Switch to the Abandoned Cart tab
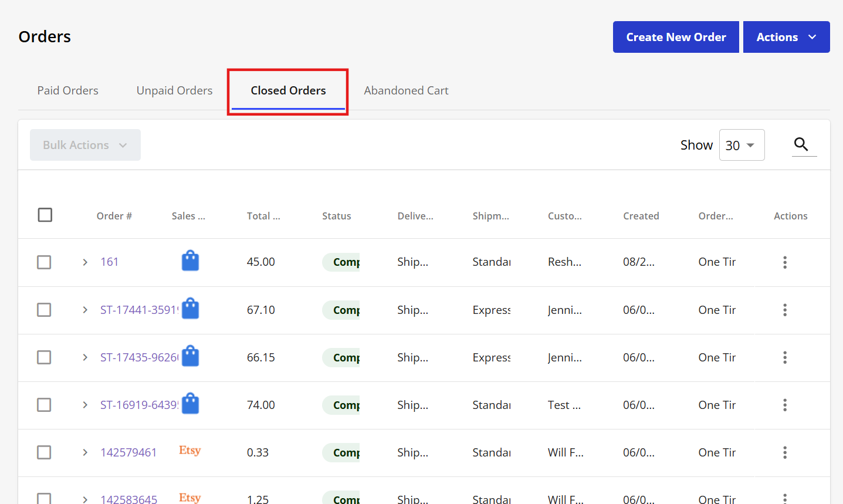Image resolution: width=843 pixels, height=504 pixels. (406, 90)
